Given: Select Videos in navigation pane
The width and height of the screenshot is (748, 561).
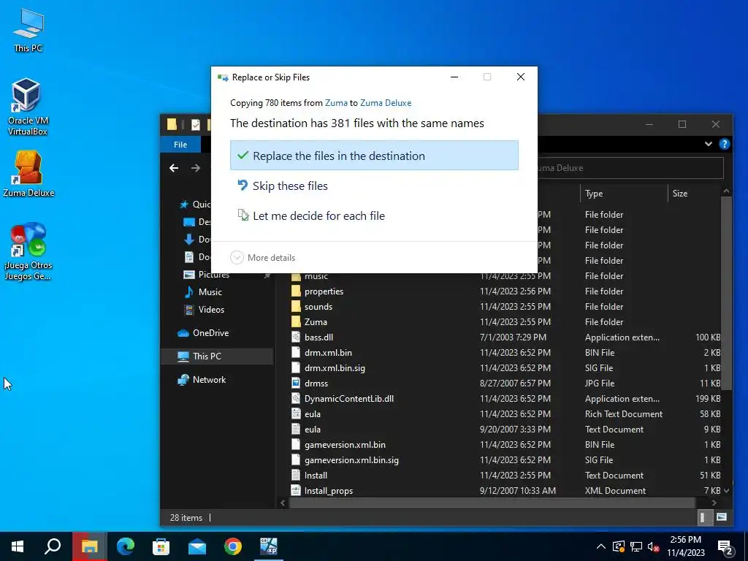Looking at the screenshot, I should click(211, 310).
